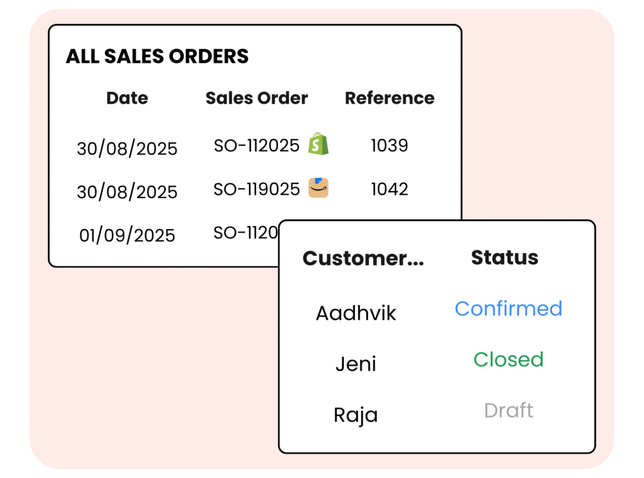This screenshot has height=478, width=644.
Task: Select customer Raja
Action: 356,415
